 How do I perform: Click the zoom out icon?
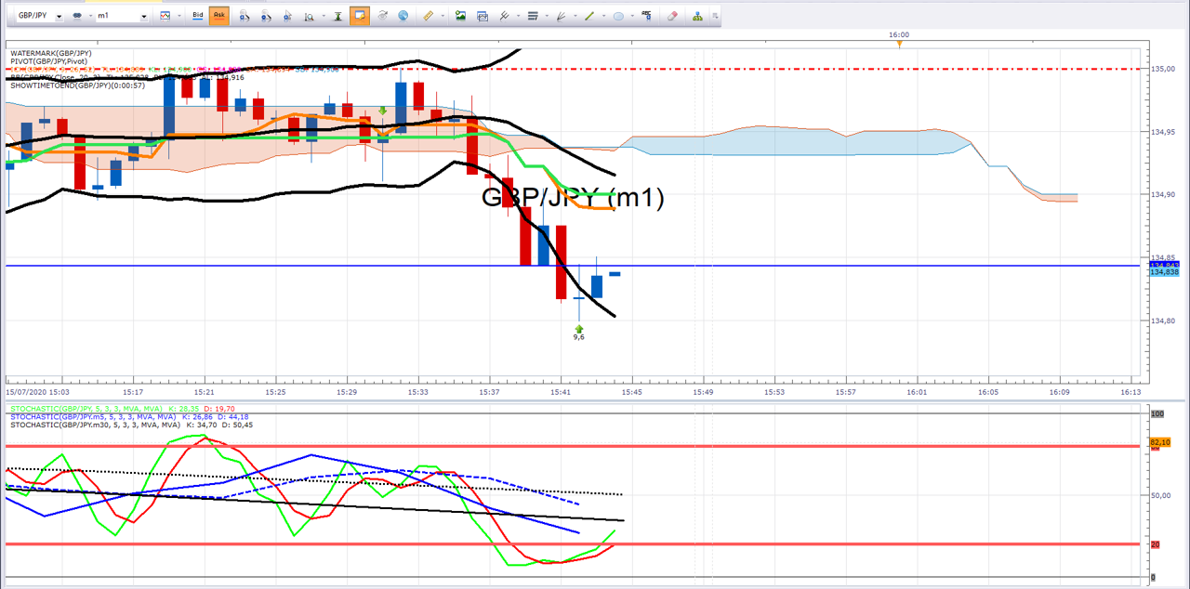point(267,16)
